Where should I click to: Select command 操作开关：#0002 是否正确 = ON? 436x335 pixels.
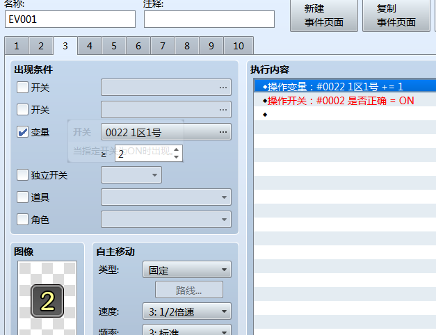tap(345, 99)
